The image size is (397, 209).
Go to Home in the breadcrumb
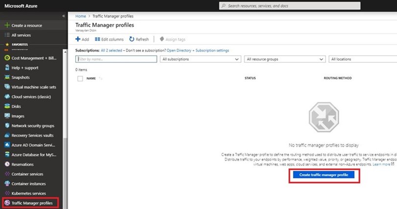coord(81,16)
